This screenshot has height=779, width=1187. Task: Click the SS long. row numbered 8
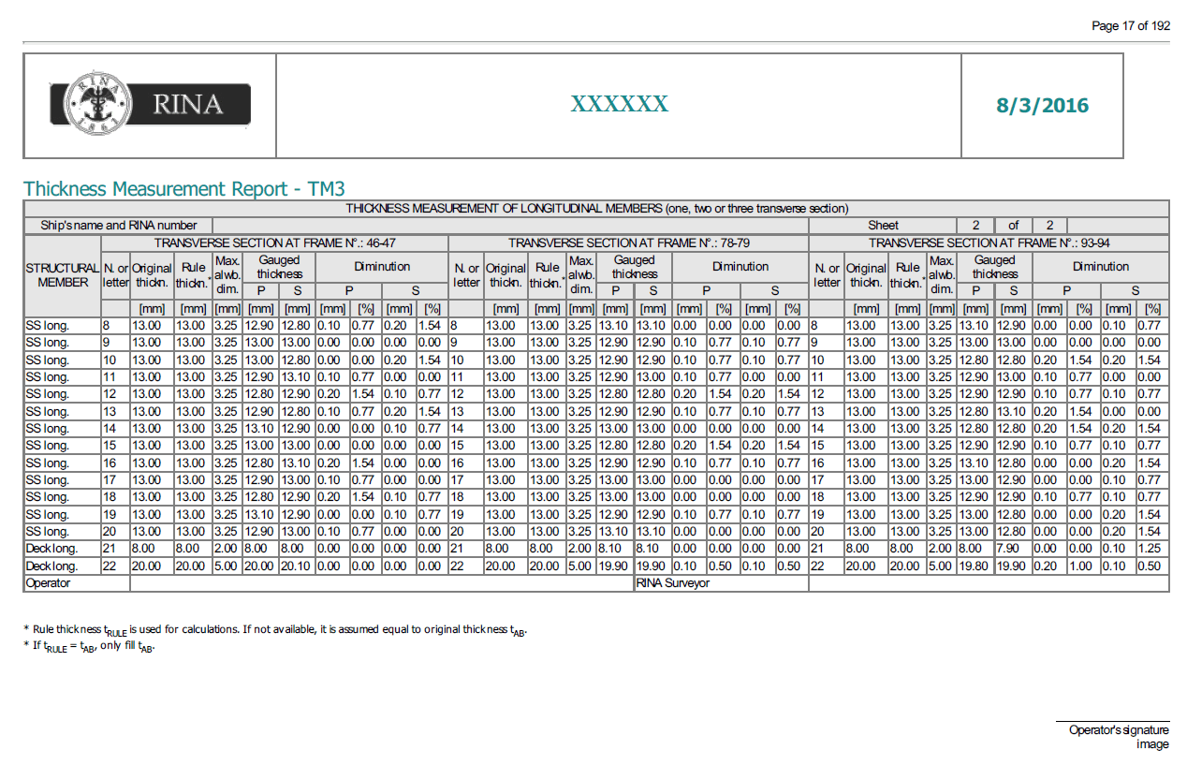tap(56, 326)
